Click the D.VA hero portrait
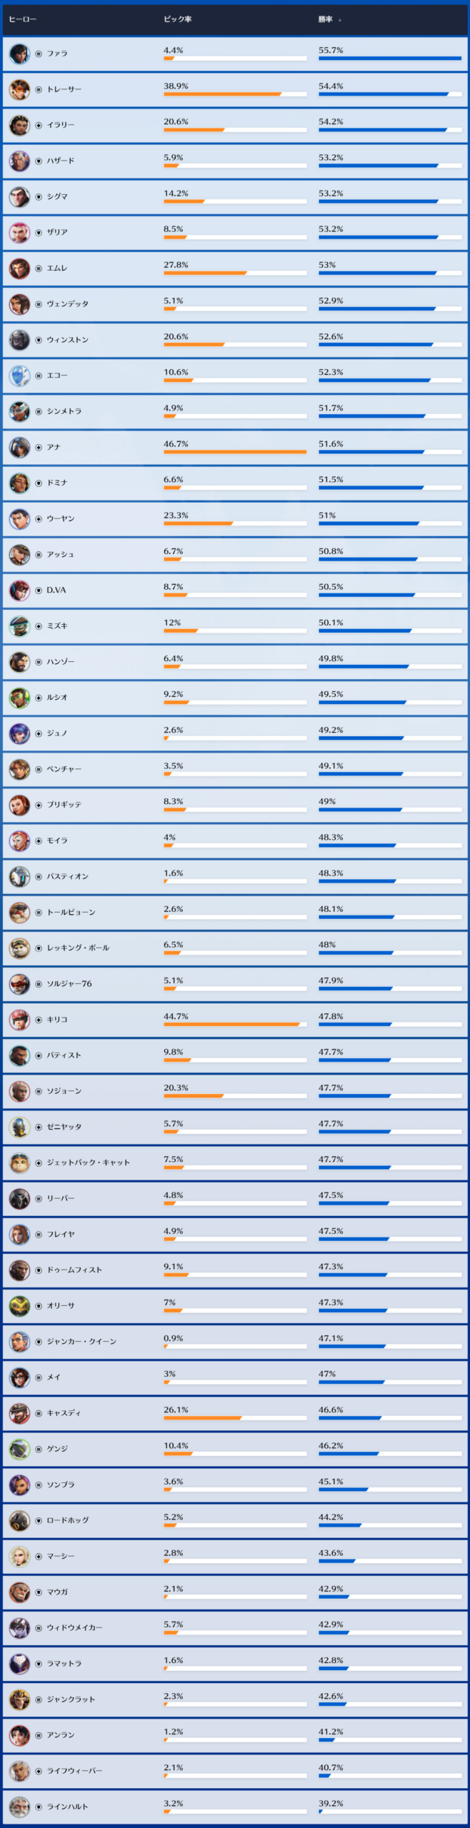Viewport: 470px width, 1828px height. coord(19,591)
